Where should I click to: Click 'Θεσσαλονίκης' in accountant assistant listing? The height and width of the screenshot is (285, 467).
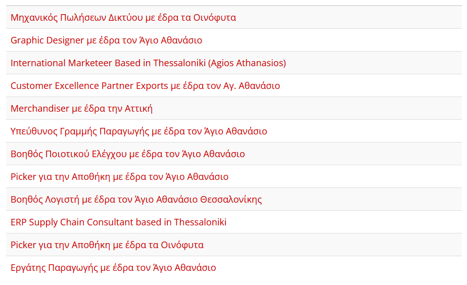pos(231,200)
